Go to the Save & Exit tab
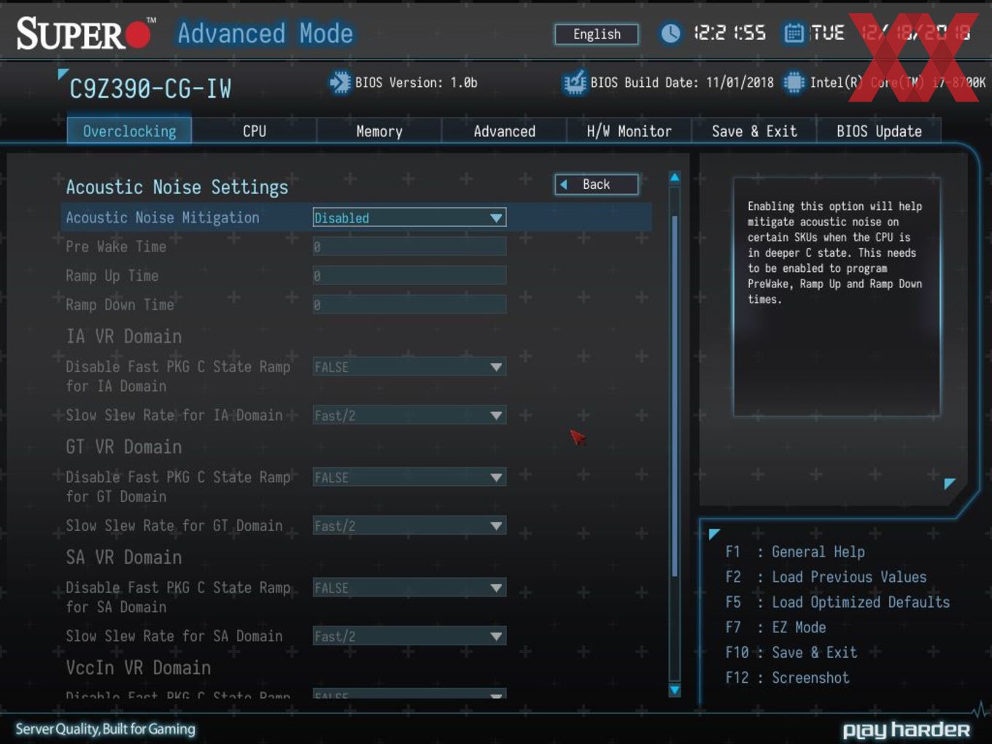Screen dimensions: 992x744 click(x=754, y=131)
